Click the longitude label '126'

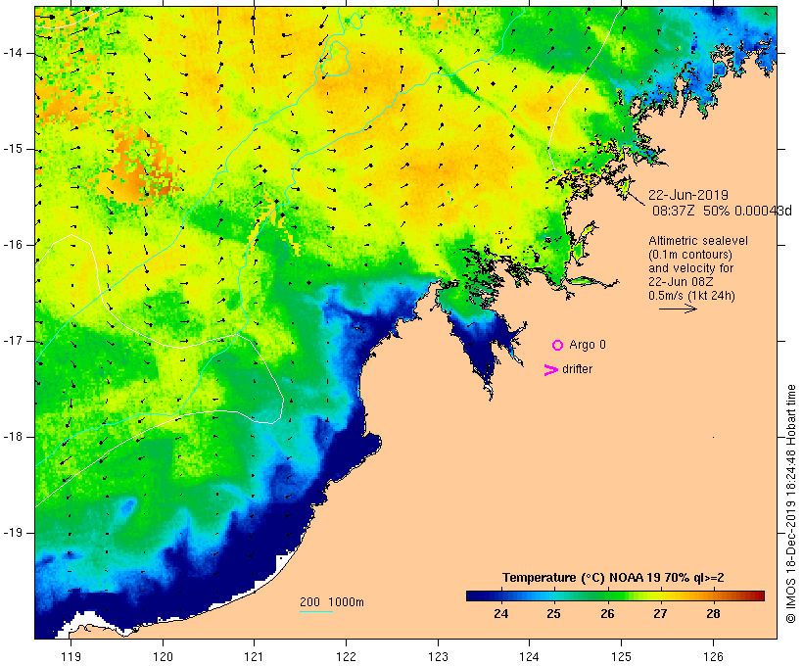tap(713, 656)
